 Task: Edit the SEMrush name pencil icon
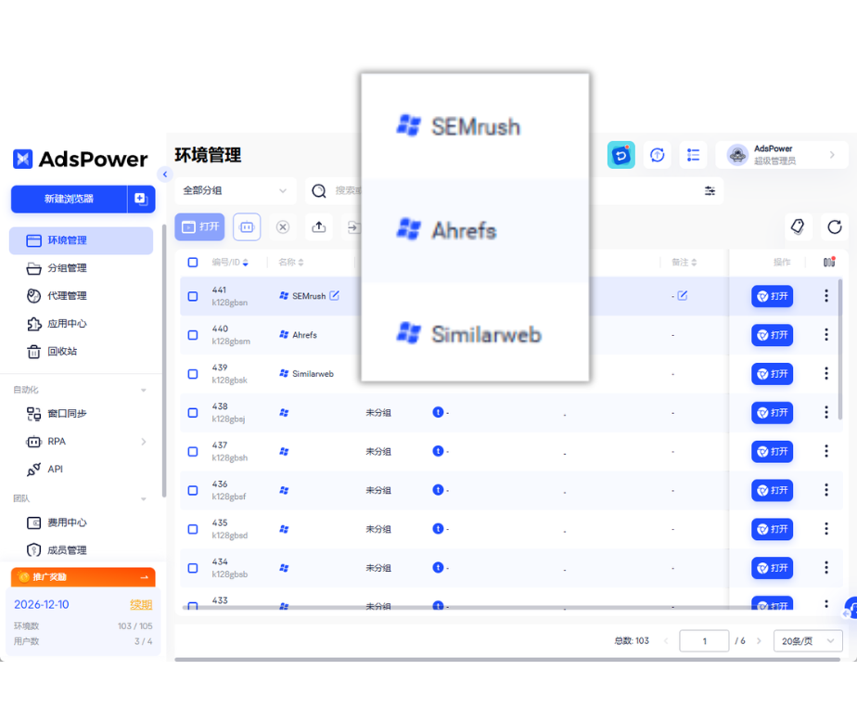(x=335, y=296)
